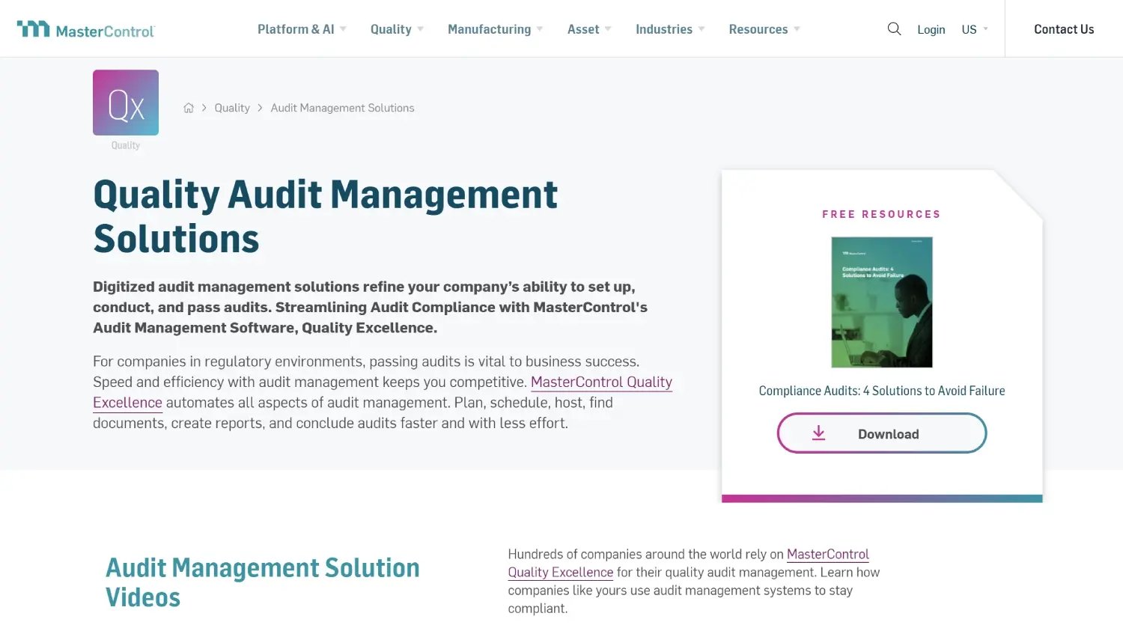Image resolution: width=1123 pixels, height=631 pixels.
Task: Click the Download button
Action: (x=882, y=433)
